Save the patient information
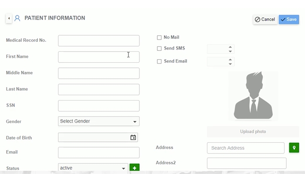This screenshot has width=305, height=174. [289, 20]
